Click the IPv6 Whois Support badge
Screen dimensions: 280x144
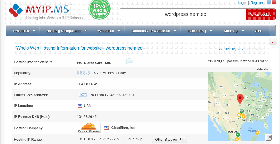[99, 9]
